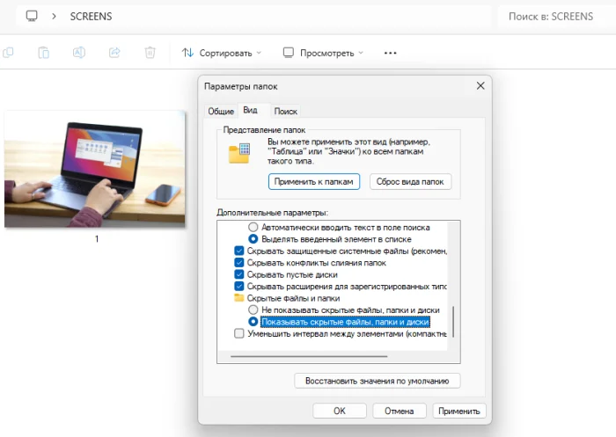Viewport: 616px width, 437px height.
Task: Select Выделять введенный элемент в списке
Action: pos(330,239)
